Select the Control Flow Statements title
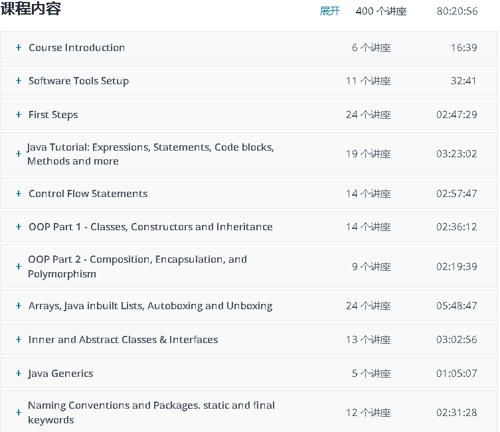Image resolution: width=500 pixels, height=432 pixels. tap(88, 194)
